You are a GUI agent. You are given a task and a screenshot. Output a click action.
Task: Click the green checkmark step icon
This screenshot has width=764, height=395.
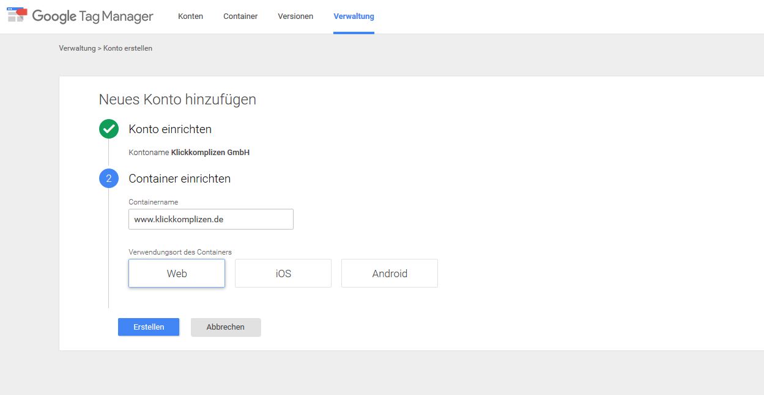(109, 129)
